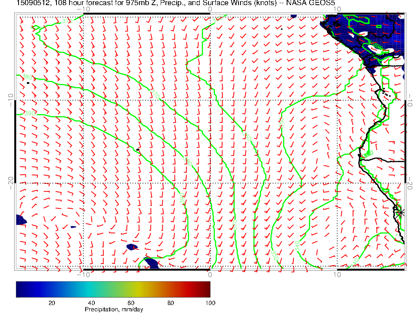The width and height of the screenshot is (417, 322).
Task: Click the blue precipitation patch on bottom border
Action: [151, 264]
